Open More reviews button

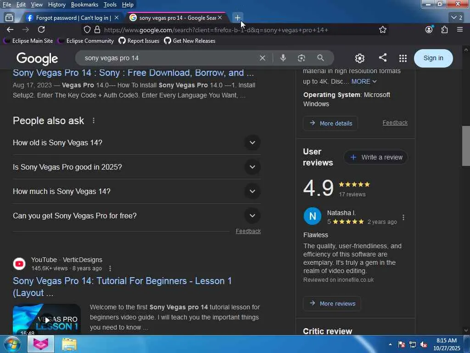tap(332, 303)
